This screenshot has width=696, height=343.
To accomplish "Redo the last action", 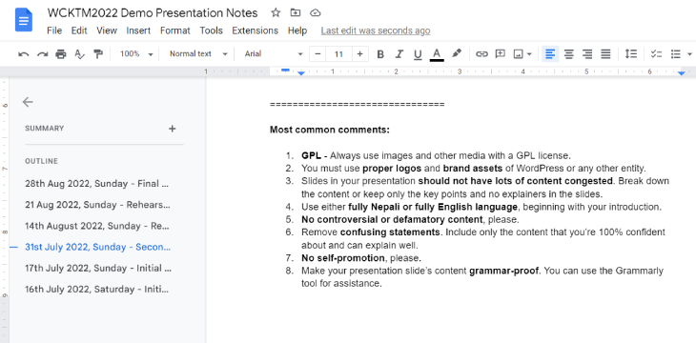I will pos(42,54).
